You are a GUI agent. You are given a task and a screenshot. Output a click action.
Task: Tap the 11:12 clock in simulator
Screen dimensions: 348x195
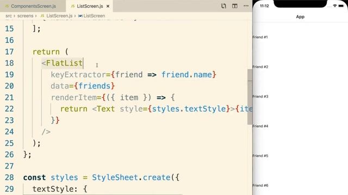click(x=264, y=6)
